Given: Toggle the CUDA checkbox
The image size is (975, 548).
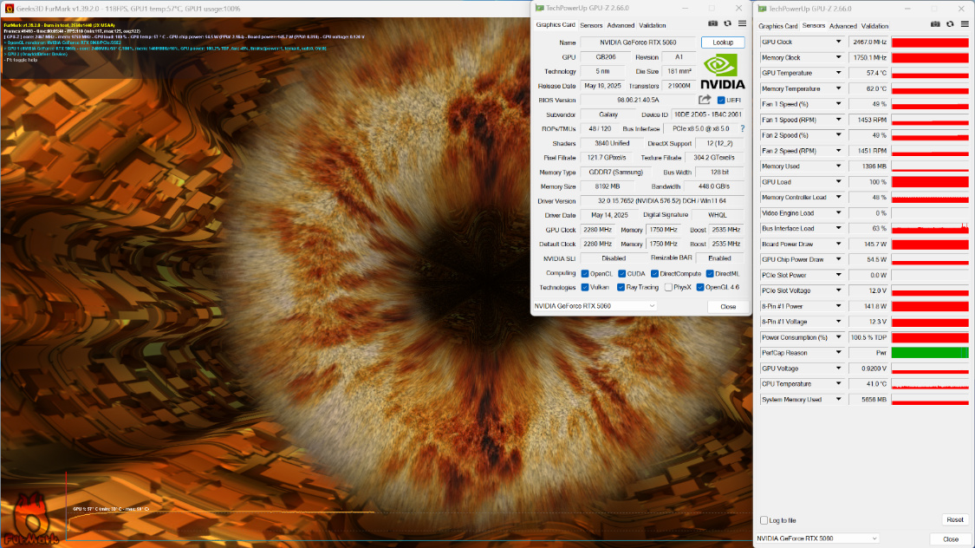Looking at the screenshot, I should coord(621,274).
